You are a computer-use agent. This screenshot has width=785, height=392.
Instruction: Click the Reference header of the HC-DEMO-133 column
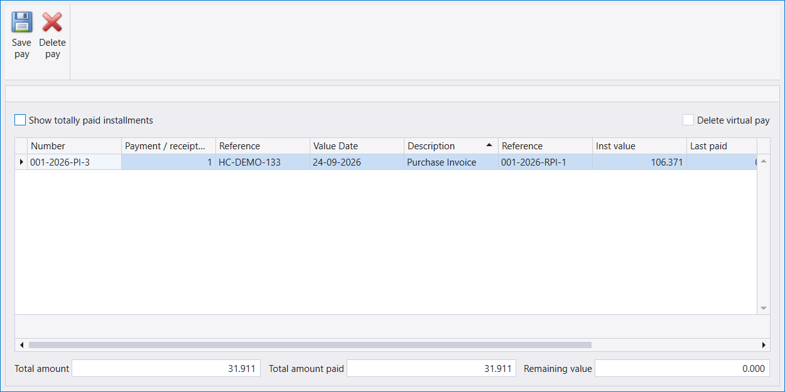[x=263, y=146]
